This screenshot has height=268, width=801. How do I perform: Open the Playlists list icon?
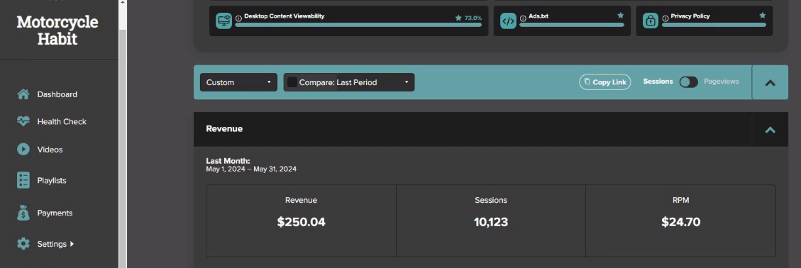(x=23, y=180)
